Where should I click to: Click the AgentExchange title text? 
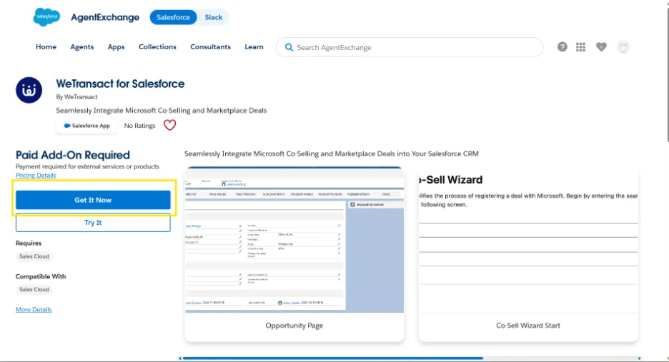click(105, 17)
